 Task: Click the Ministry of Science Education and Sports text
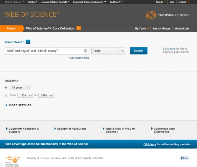[x=65, y=158]
